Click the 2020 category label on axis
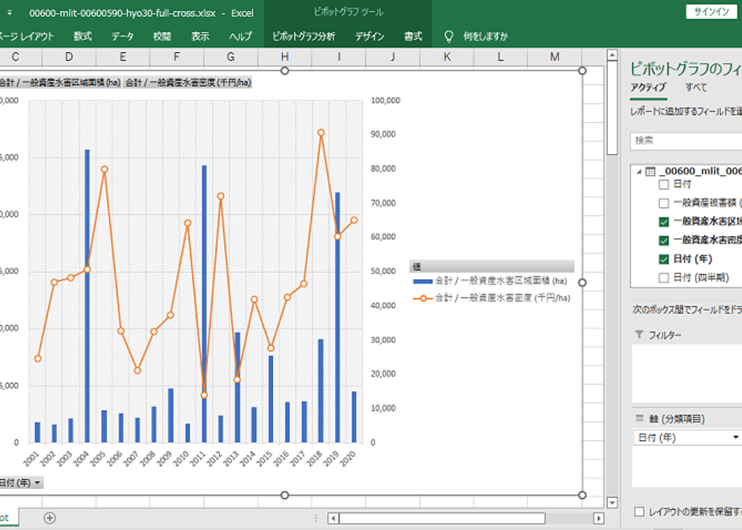The image size is (742, 530). [349, 458]
